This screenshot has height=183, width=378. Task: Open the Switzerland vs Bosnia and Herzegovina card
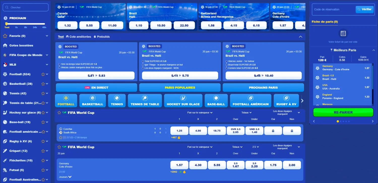coord(233,17)
